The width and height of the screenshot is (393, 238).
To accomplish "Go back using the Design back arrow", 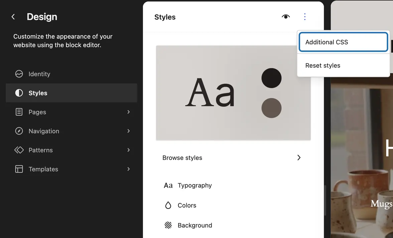I will [13, 17].
